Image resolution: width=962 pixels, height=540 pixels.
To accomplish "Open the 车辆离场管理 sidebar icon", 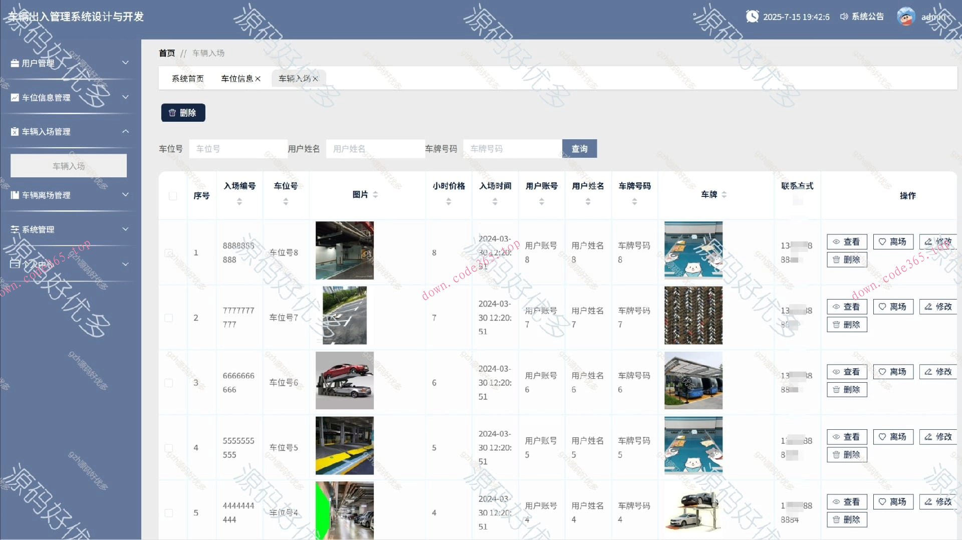I will [14, 195].
